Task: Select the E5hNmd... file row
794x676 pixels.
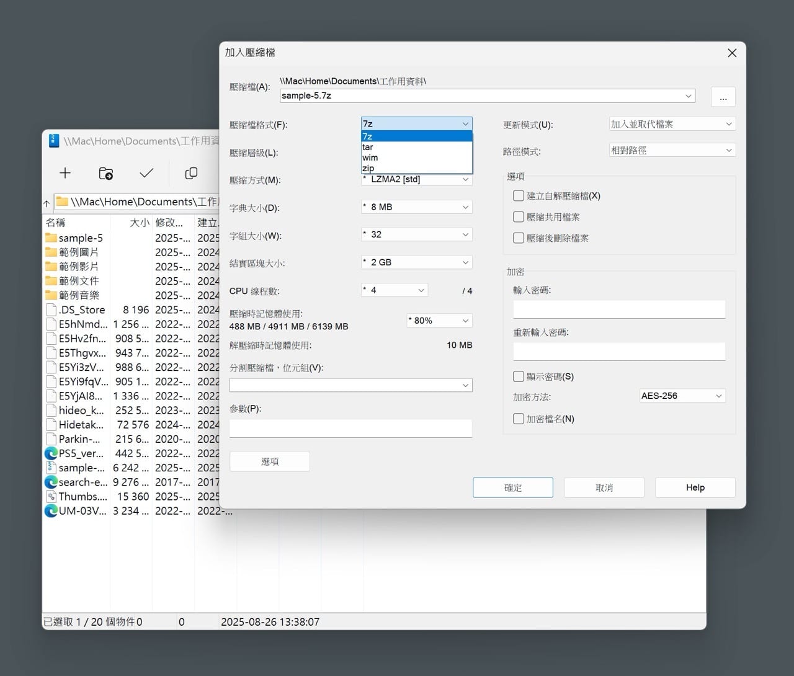Action: pos(132,324)
